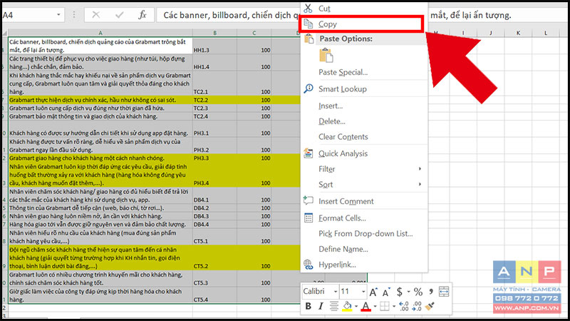570x321 pixels.
Task: Select column K header
Action: (x=518, y=33)
